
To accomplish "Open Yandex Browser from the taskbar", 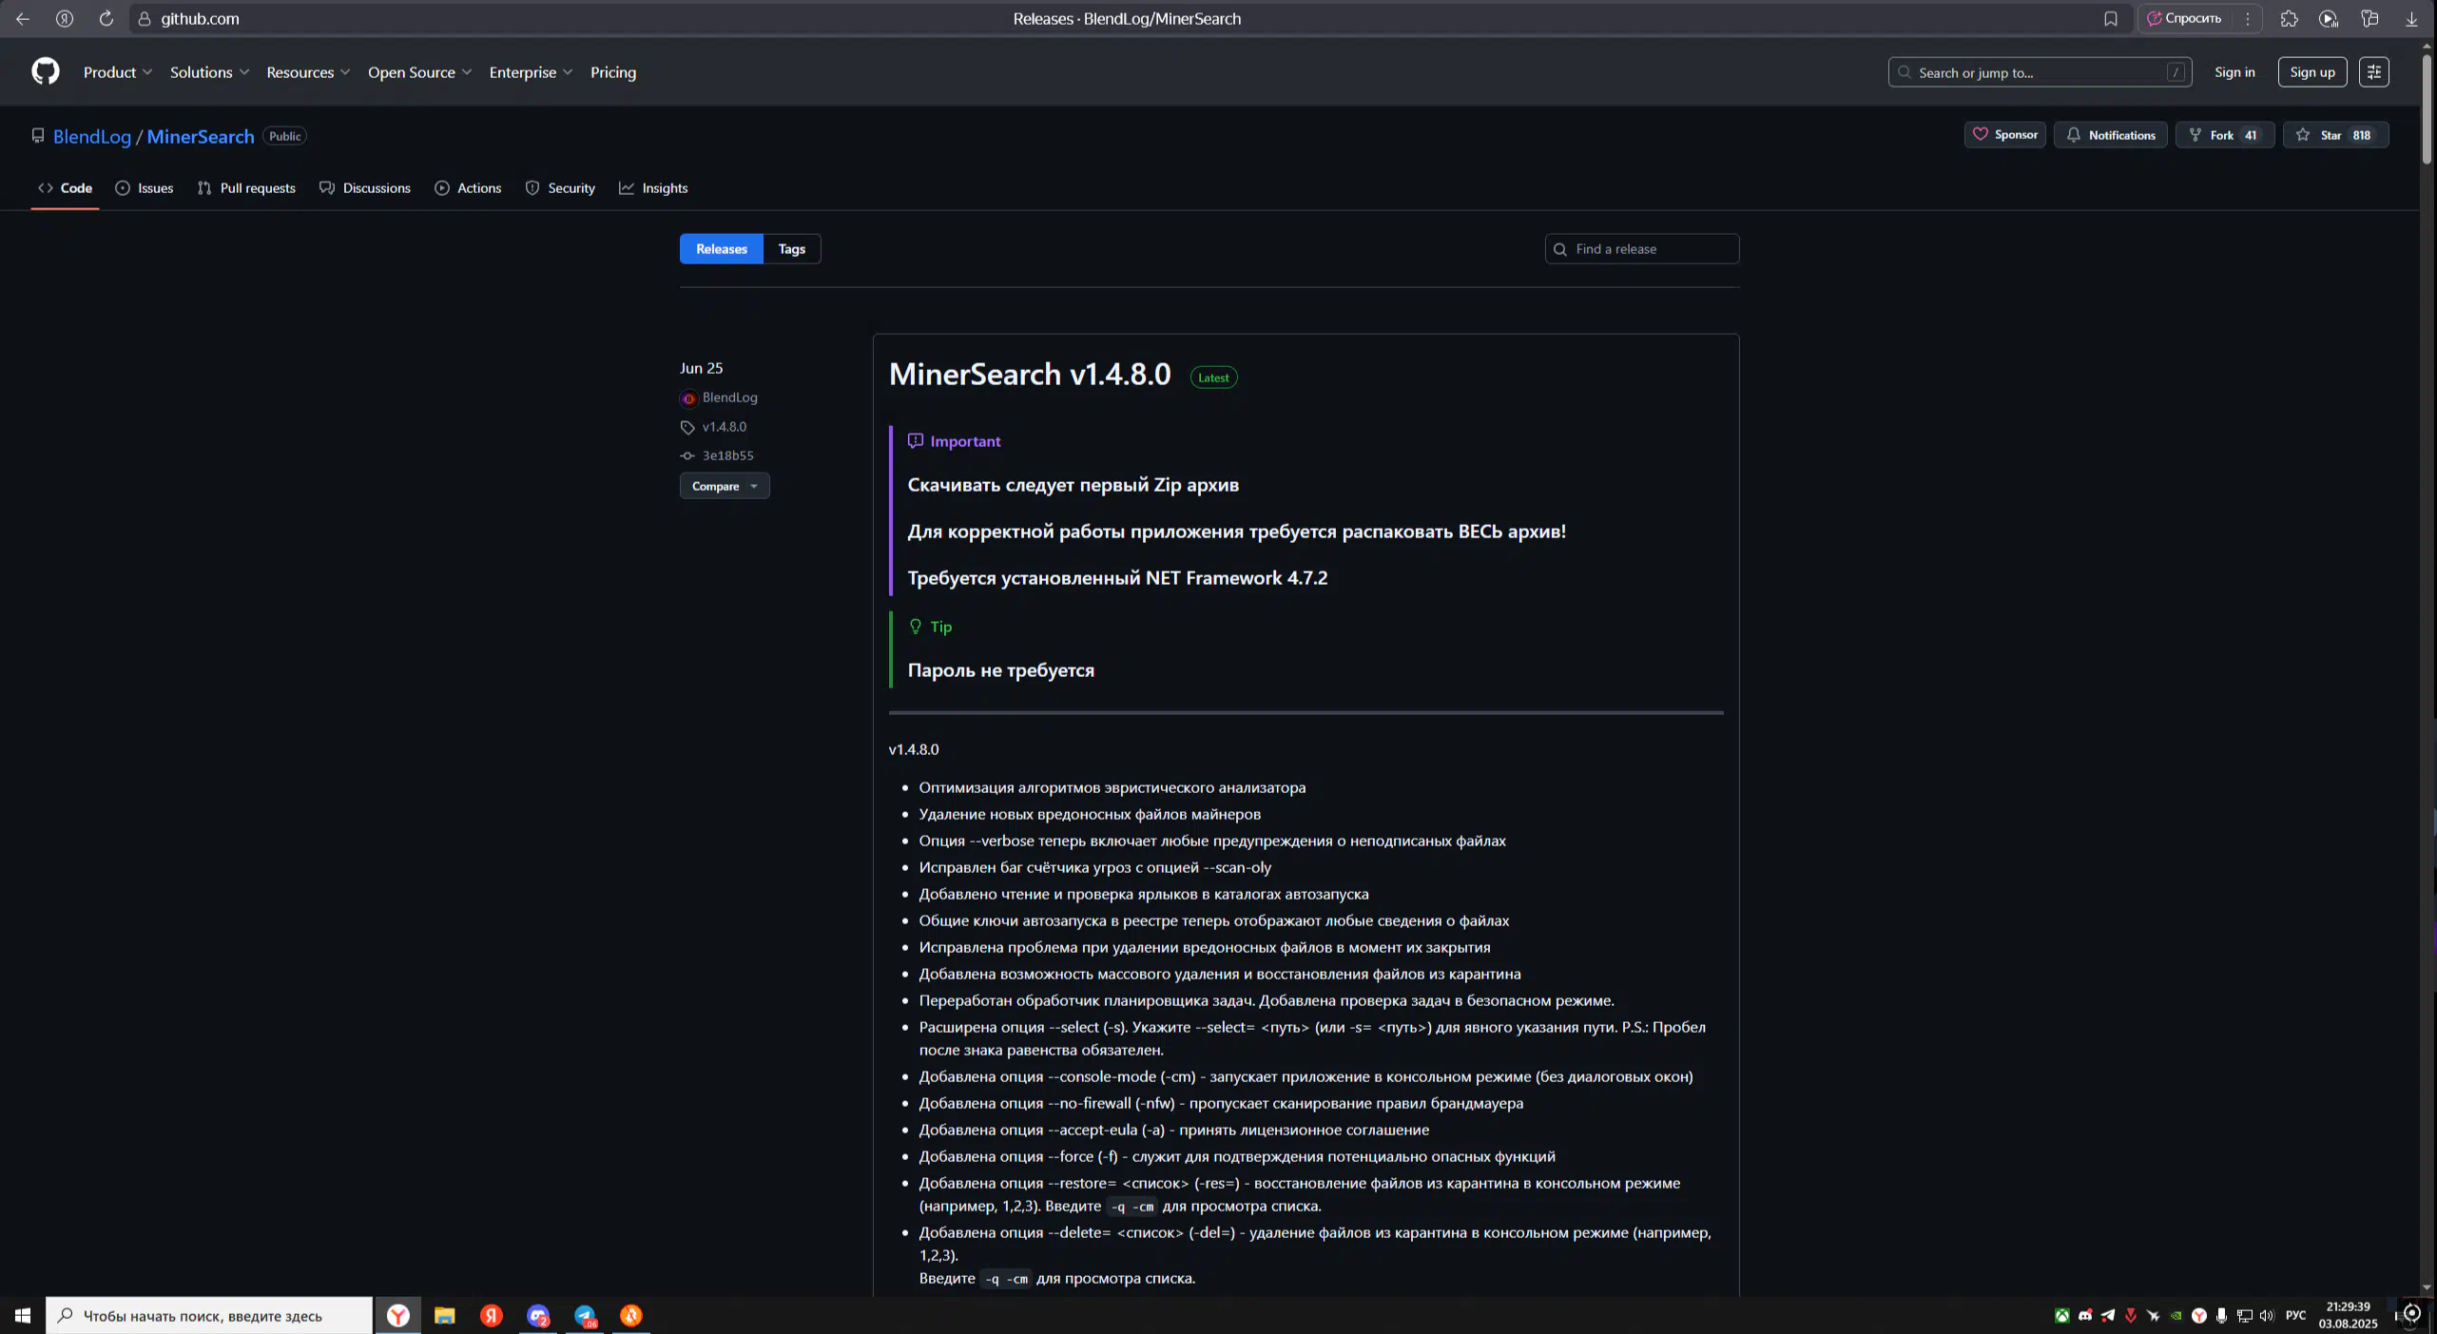I will click(x=398, y=1316).
